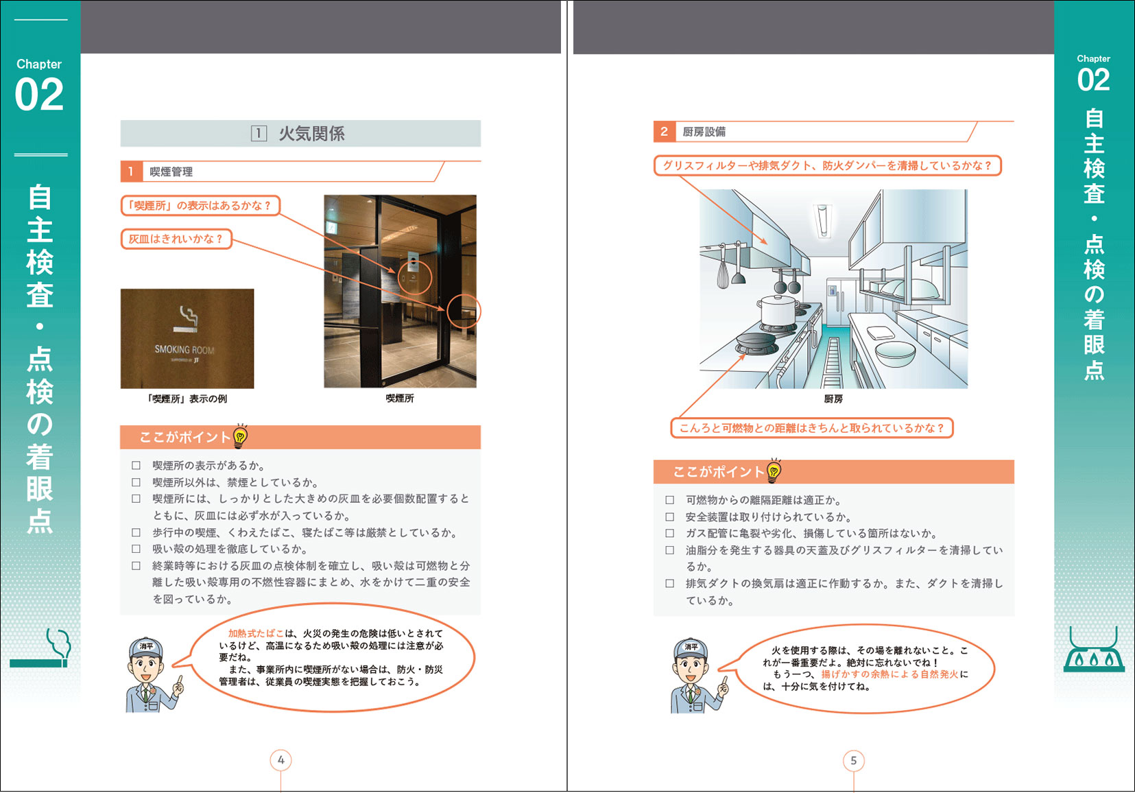
Task: Click the ここがポイント header on page 5
Action: [x=833, y=472]
